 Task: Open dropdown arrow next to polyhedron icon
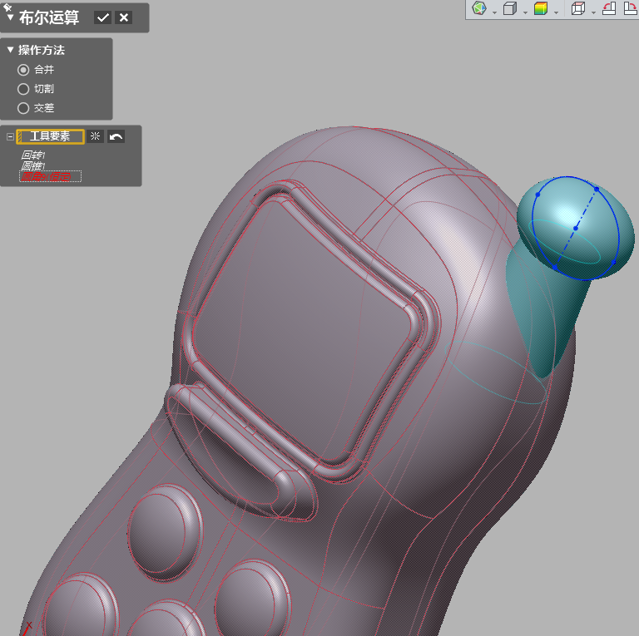pyautogui.click(x=494, y=12)
